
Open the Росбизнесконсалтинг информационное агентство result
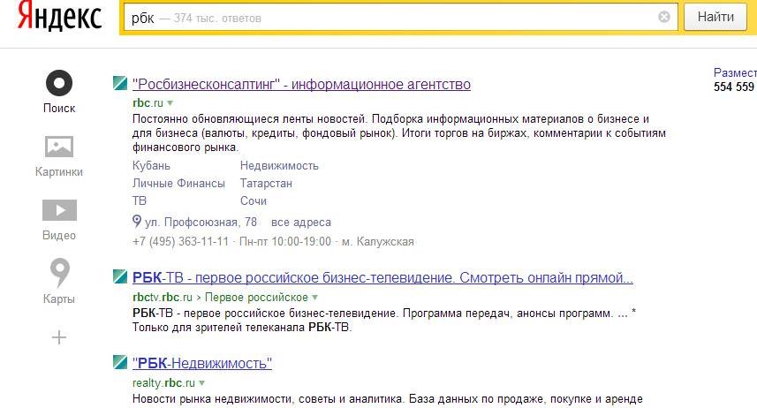(x=301, y=84)
